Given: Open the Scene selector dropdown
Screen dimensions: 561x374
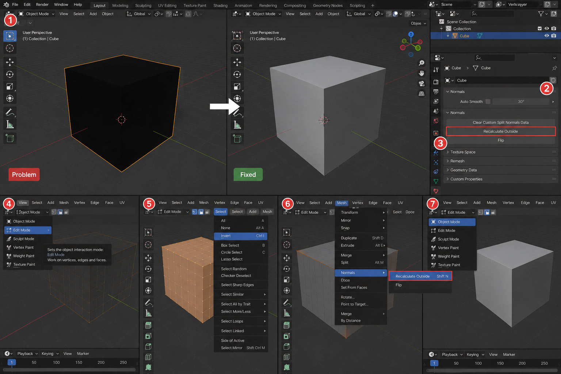Looking at the screenshot, I should [x=458, y=4].
